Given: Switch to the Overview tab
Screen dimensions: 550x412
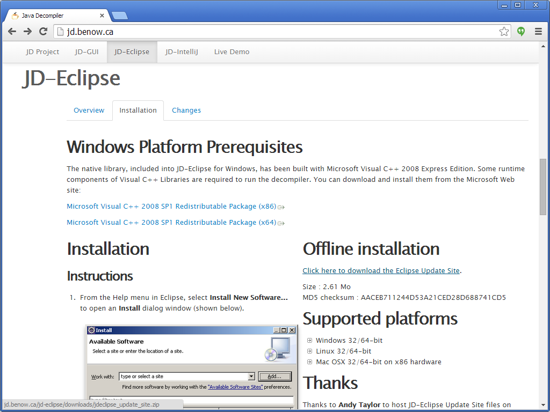Looking at the screenshot, I should 89,111.
